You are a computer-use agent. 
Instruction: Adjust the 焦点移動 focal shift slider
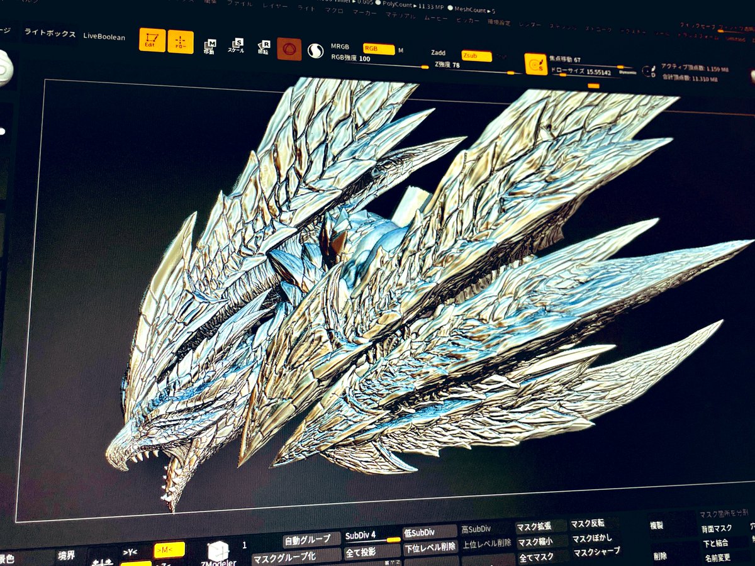coord(591,61)
